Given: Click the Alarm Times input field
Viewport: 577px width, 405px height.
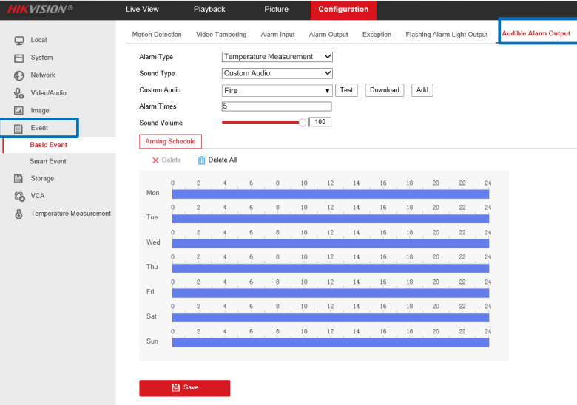Looking at the screenshot, I should tap(277, 106).
